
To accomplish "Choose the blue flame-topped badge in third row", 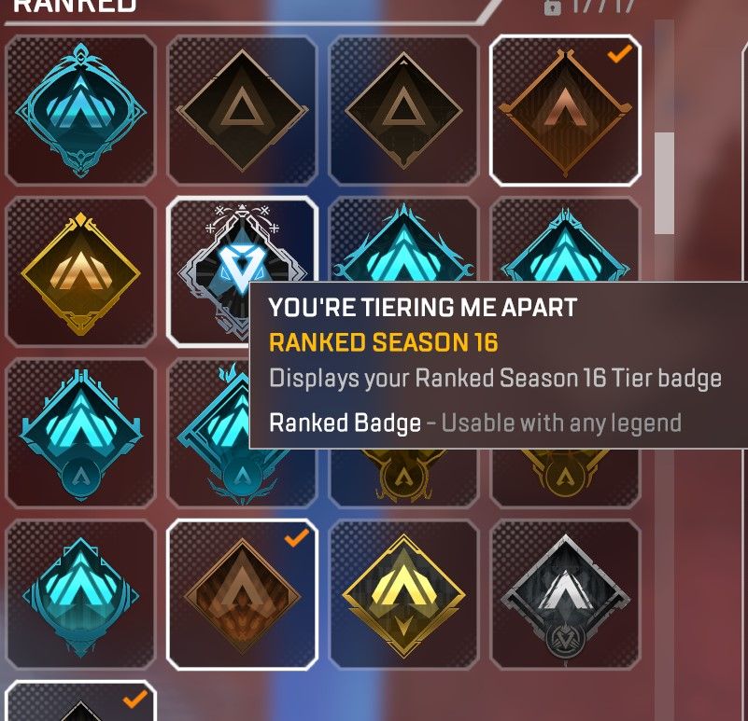I will (210, 433).
